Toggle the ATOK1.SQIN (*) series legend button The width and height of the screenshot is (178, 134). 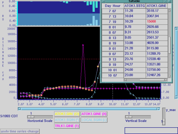[x=67, y=120]
